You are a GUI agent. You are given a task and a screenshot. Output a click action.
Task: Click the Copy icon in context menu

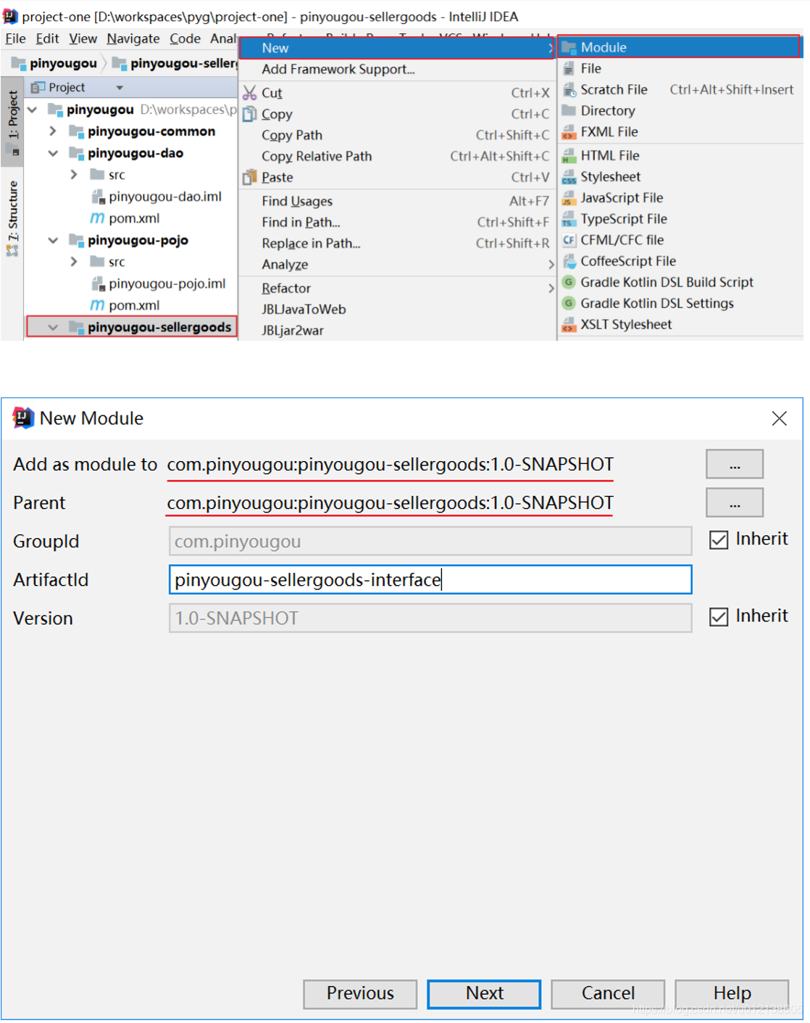pos(249,114)
